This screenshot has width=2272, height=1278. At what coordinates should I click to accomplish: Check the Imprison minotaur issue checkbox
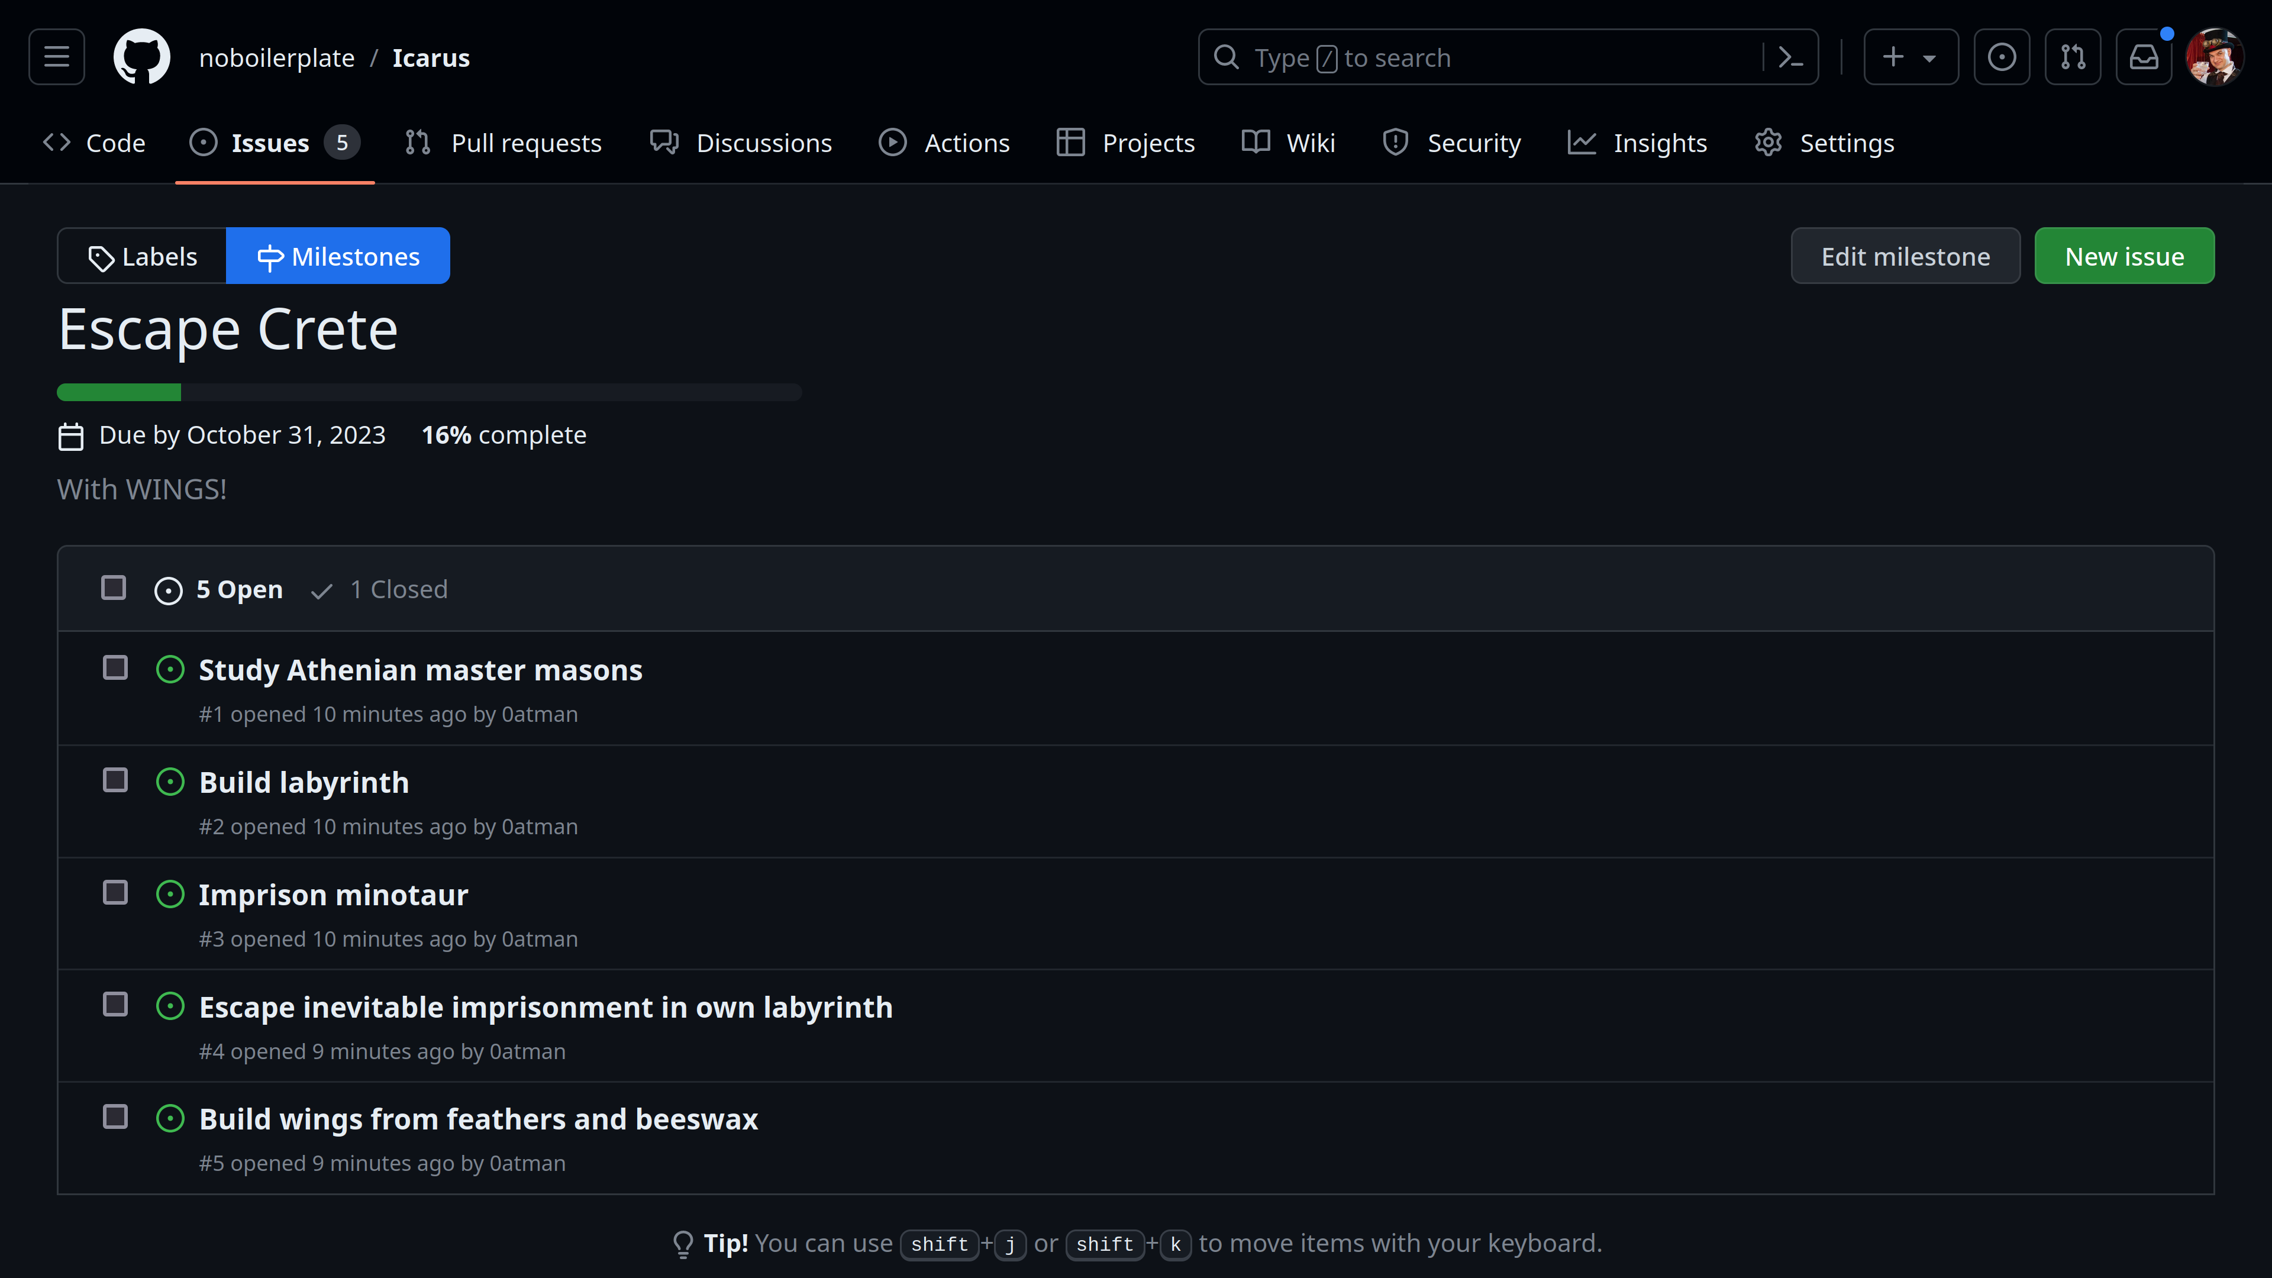pyautogui.click(x=115, y=893)
